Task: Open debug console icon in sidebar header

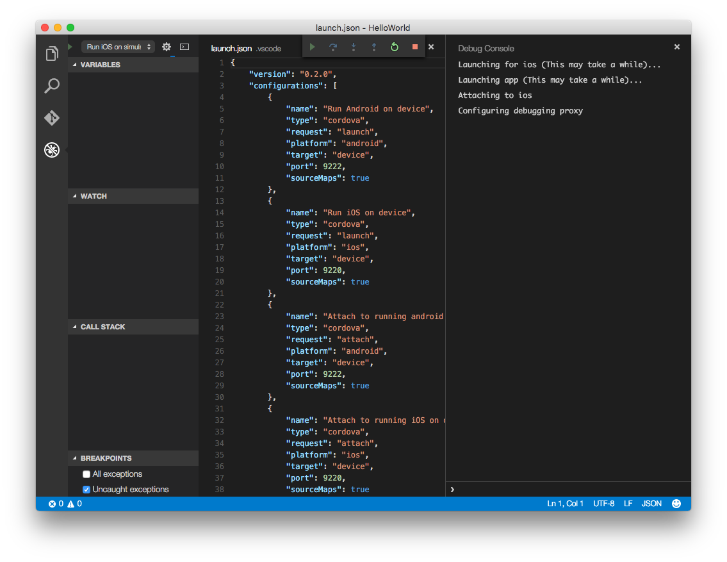Action: 184,47
